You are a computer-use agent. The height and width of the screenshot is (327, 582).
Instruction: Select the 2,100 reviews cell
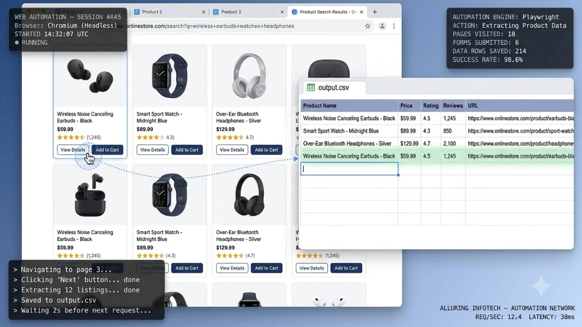point(453,144)
